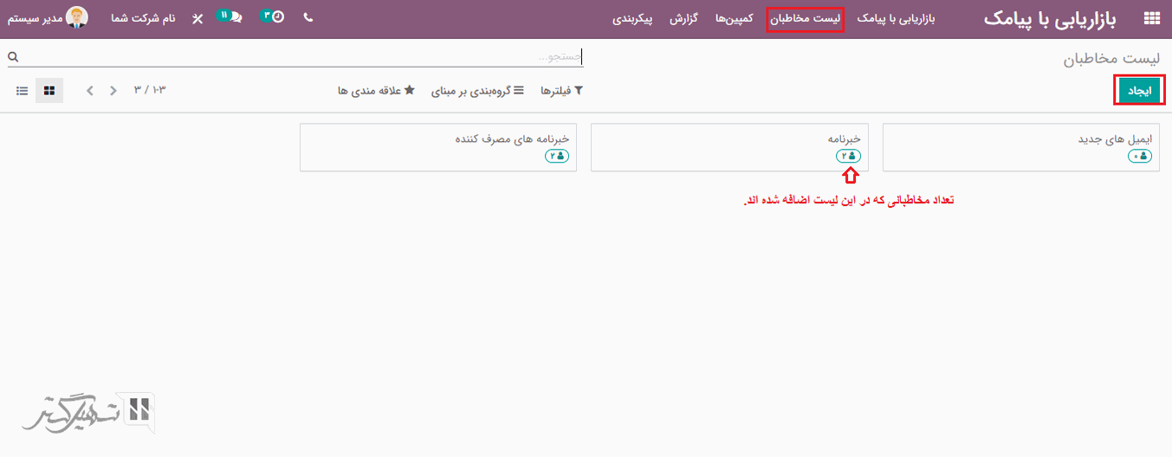Open the خبرنامه های مصرف کننده card
This screenshot has width=1172, height=457.
(x=438, y=147)
